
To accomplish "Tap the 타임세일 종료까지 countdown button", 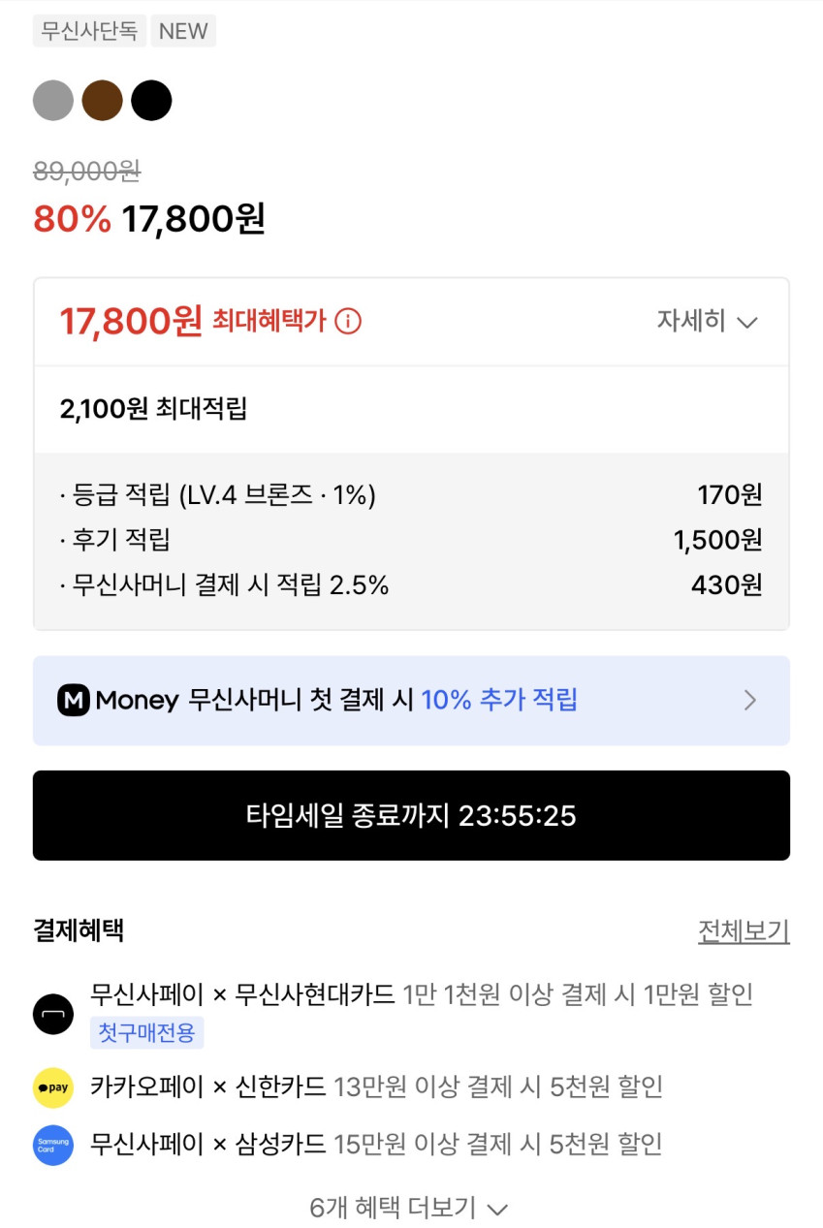I will [x=411, y=815].
